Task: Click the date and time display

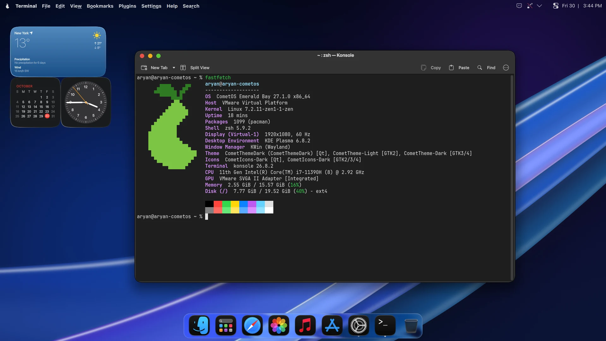Action: 582,6
